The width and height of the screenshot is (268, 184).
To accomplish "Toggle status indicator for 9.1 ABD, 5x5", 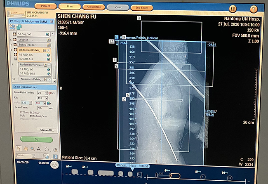I will pyautogui.click(x=48, y=70).
